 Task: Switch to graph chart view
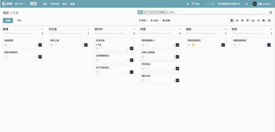tap(253, 20)
